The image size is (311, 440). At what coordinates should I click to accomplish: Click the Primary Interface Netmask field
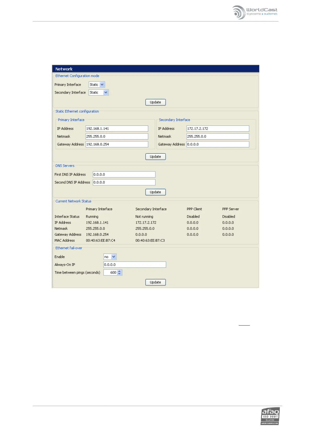click(x=117, y=136)
